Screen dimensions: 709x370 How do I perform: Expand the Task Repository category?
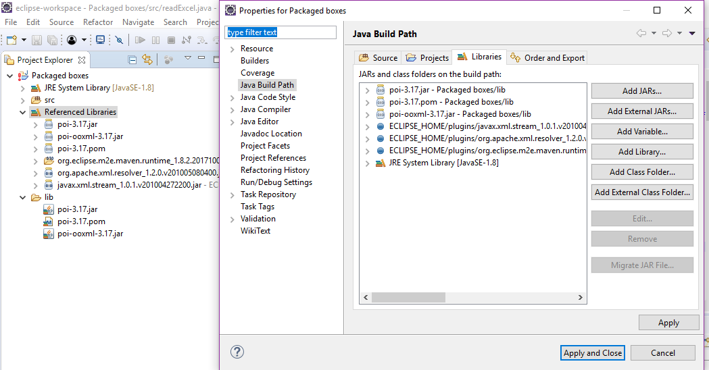click(232, 195)
